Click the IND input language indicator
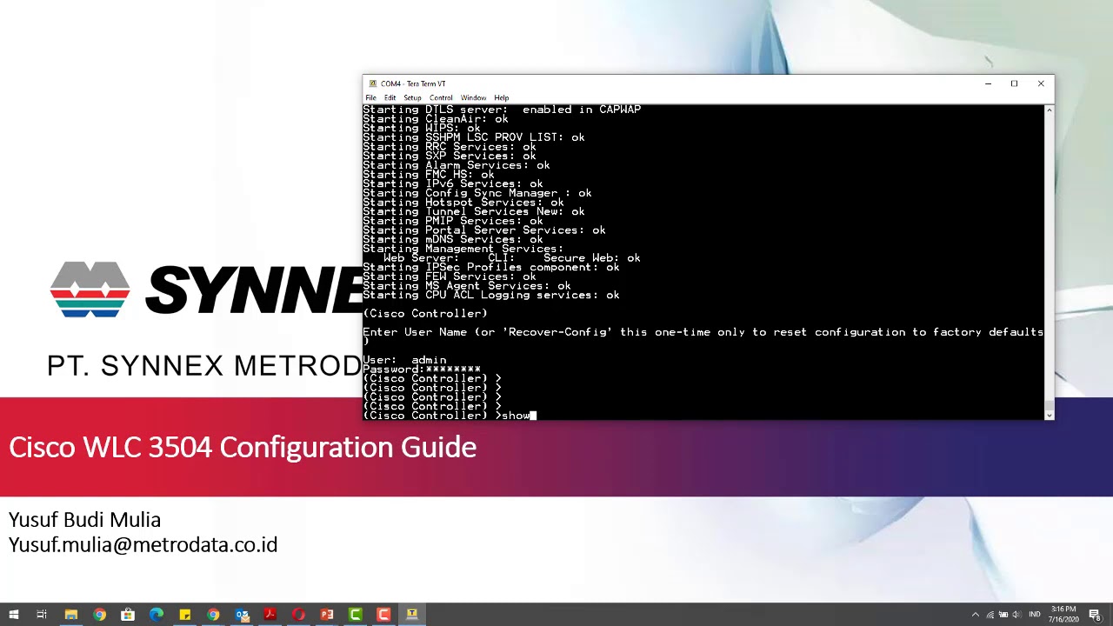 click(x=1035, y=615)
